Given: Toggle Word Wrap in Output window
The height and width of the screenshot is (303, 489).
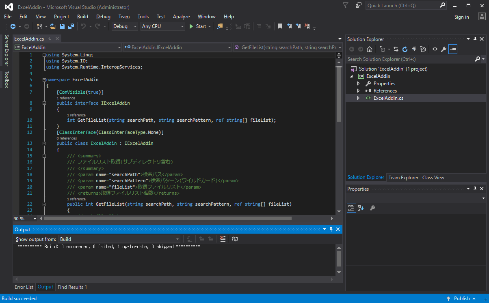Looking at the screenshot, I should (x=234, y=239).
